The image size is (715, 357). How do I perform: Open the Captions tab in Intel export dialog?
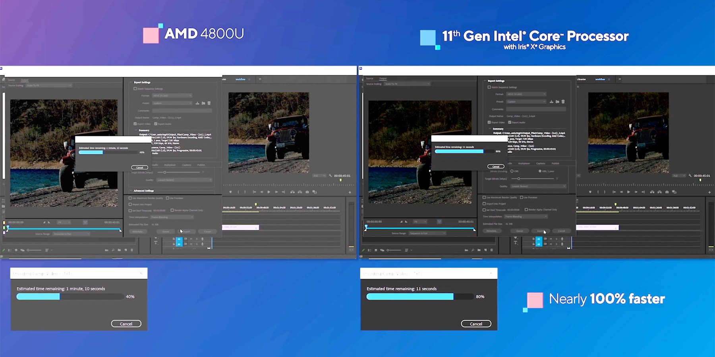(541, 163)
